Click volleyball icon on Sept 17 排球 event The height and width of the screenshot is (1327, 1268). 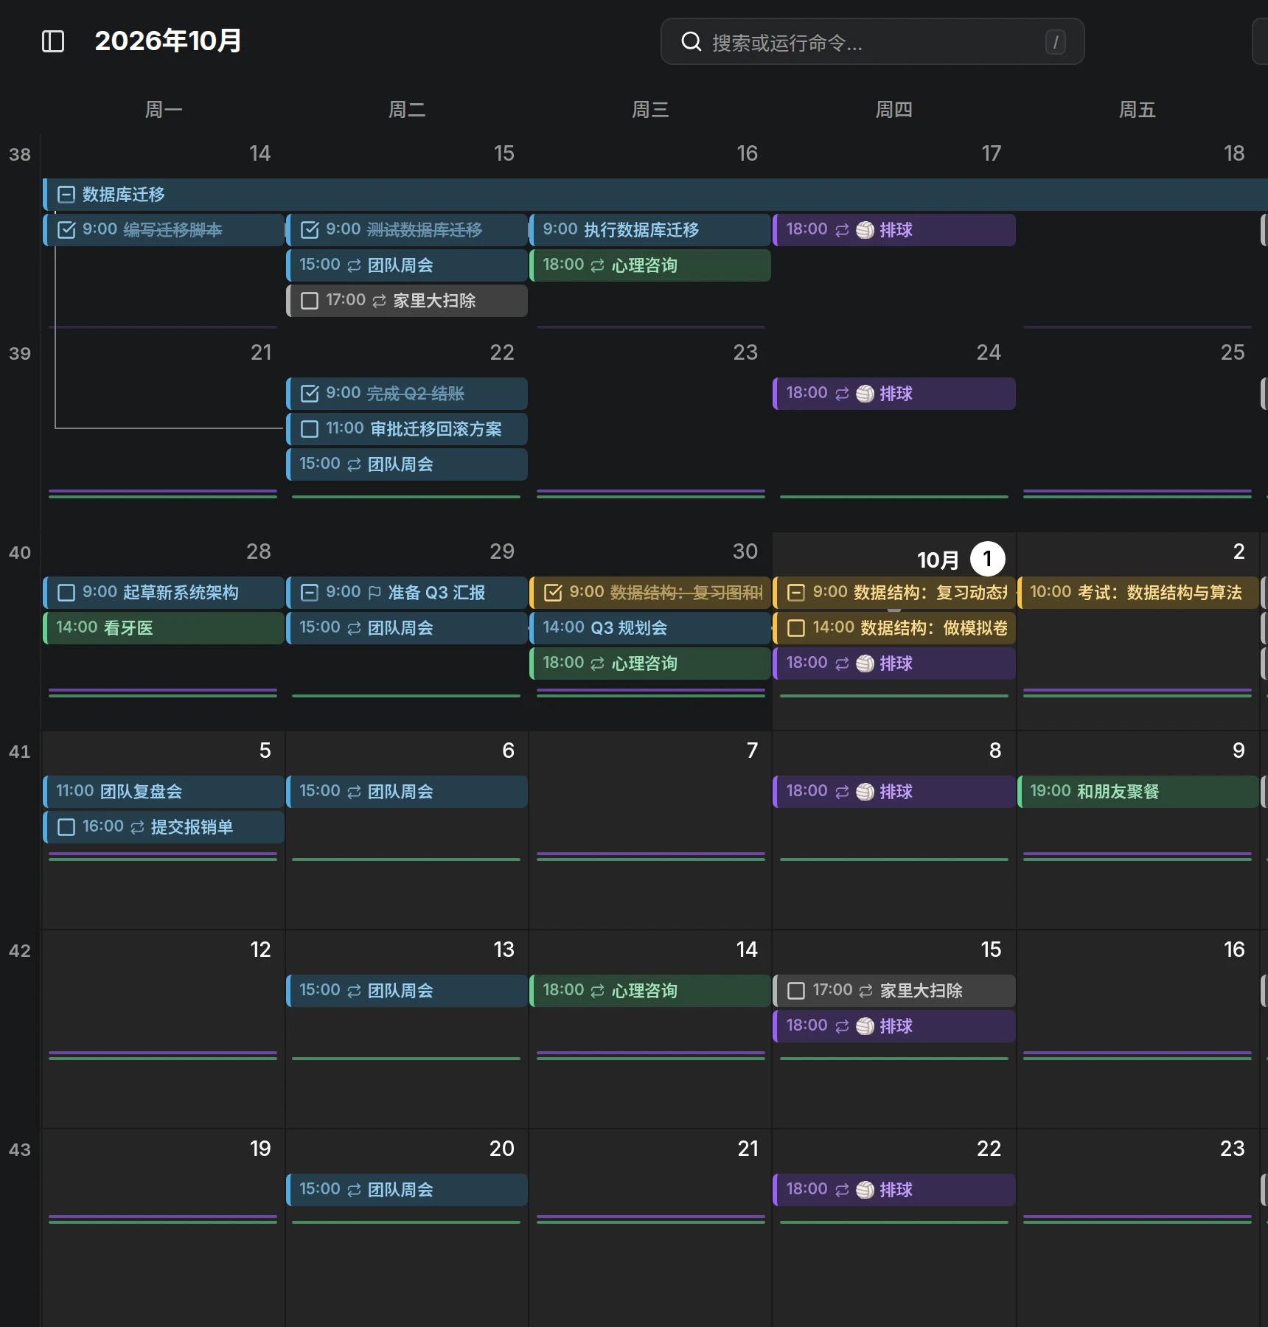[865, 230]
